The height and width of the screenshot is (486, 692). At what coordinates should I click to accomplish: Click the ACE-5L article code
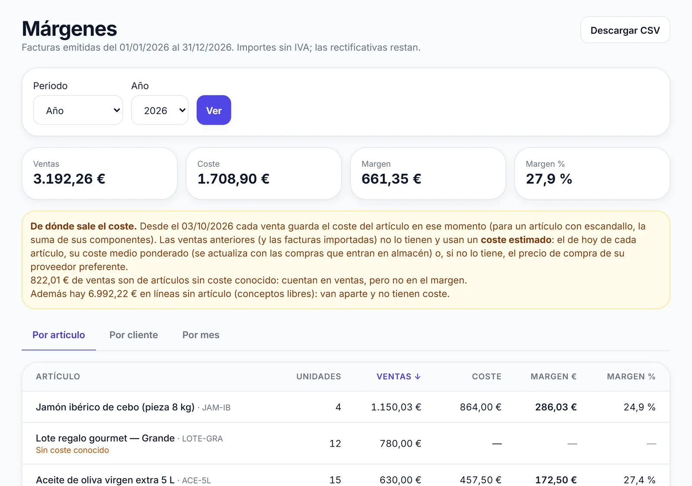[x=196, y=480]
